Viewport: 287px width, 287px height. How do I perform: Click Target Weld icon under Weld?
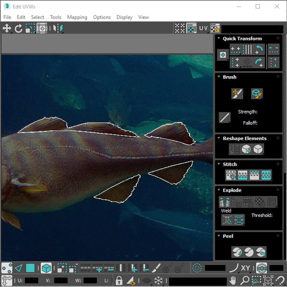click(x=227, y=220)
